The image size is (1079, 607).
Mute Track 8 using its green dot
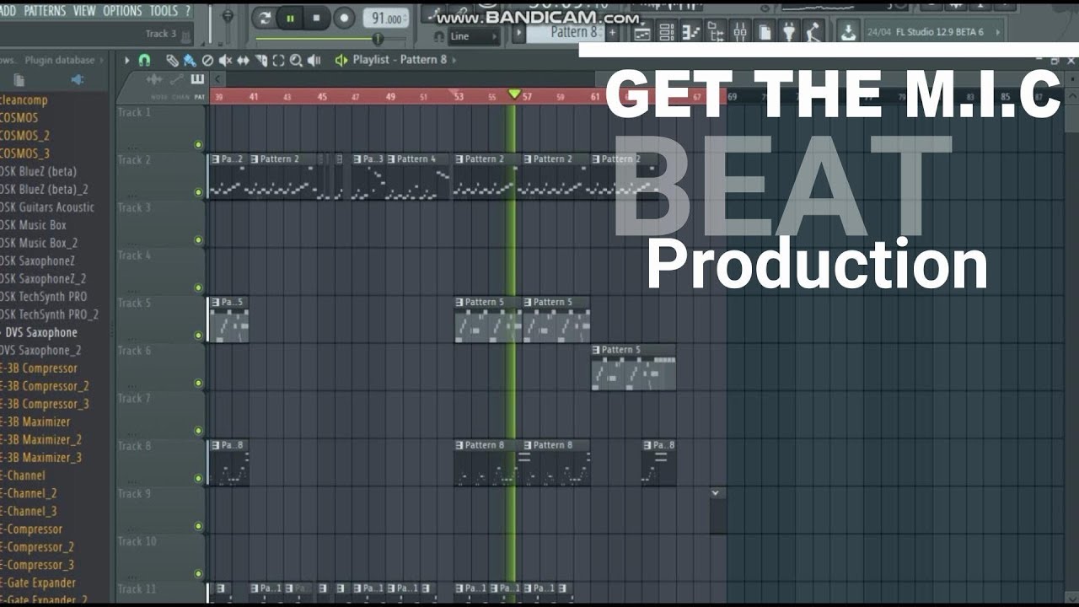pos(198,479)
